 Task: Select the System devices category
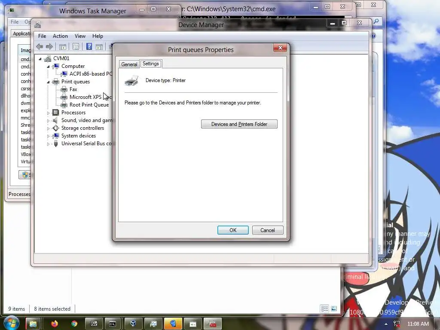(x=79, y=136)
